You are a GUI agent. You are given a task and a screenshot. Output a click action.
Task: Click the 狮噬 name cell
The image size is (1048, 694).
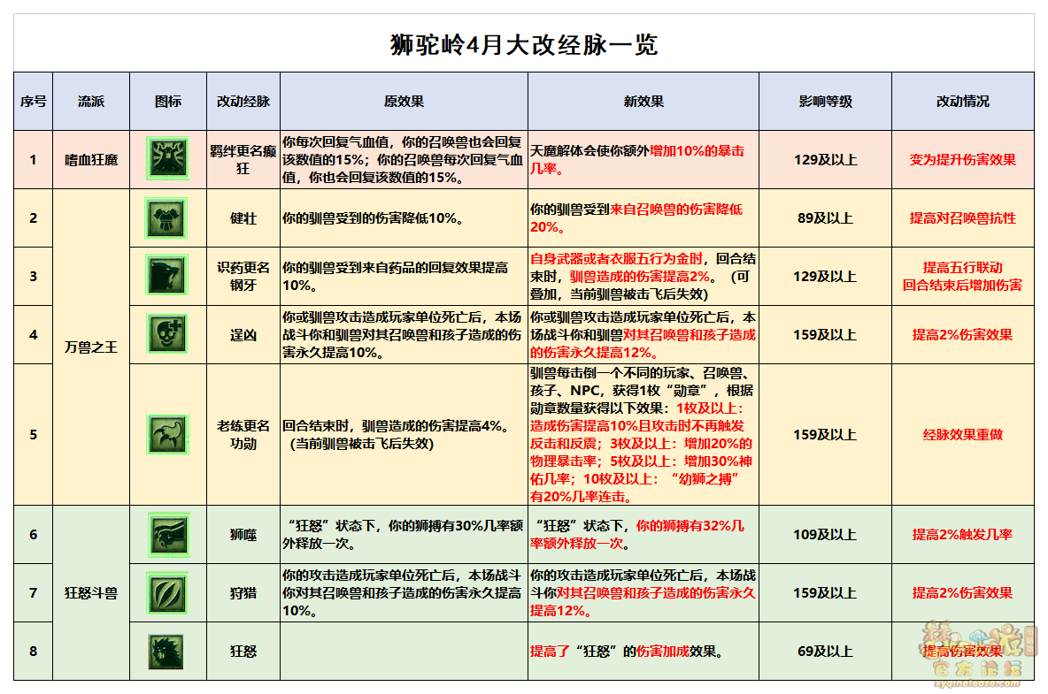(243, 535)
